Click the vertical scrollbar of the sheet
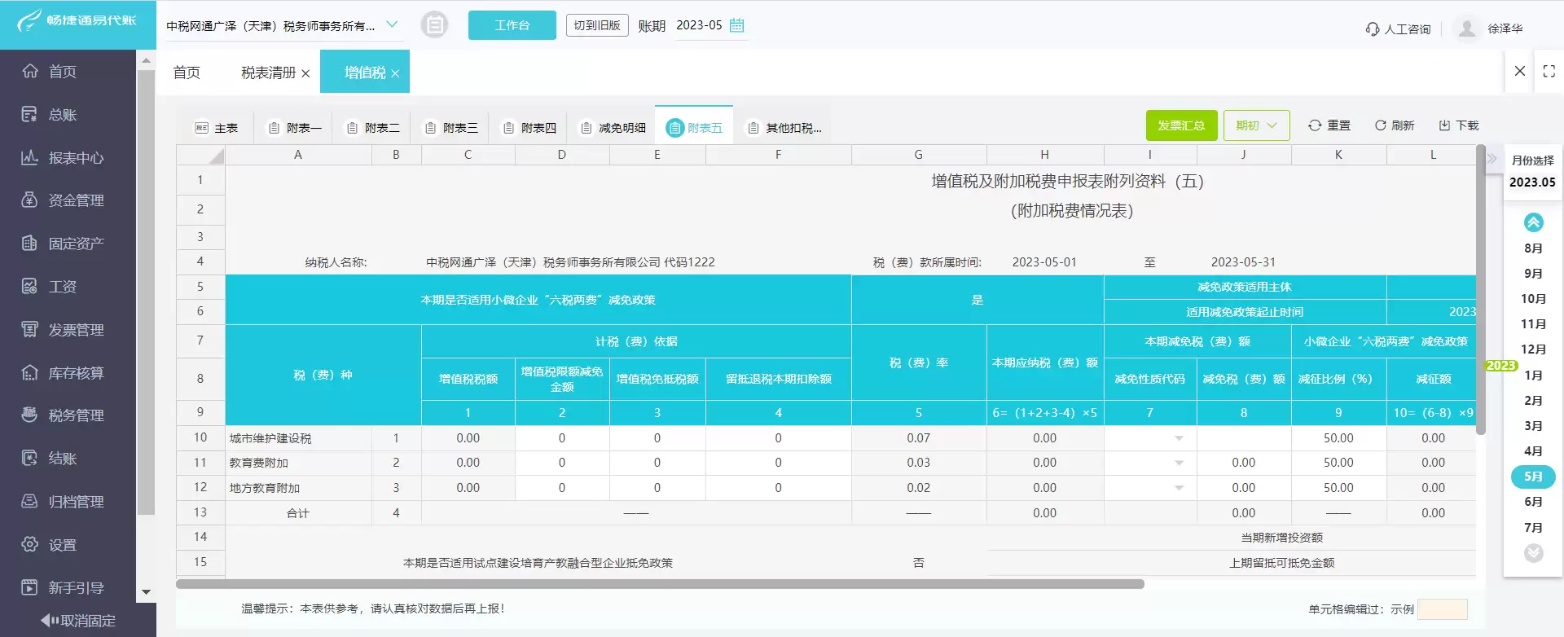Screen dimensions: 1564x637 click(1481, 290)
